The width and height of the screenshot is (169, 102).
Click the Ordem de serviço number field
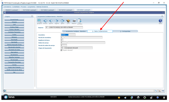pyautogui.click(x=64, y=43)
